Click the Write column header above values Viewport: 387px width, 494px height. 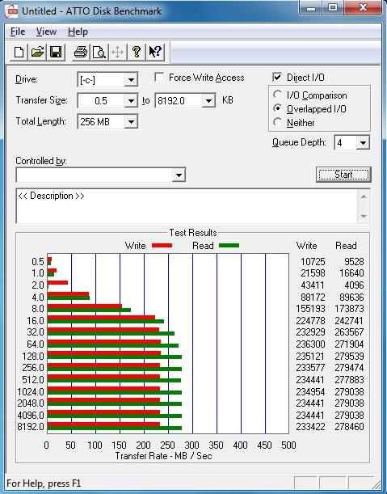tap(307, 246)
